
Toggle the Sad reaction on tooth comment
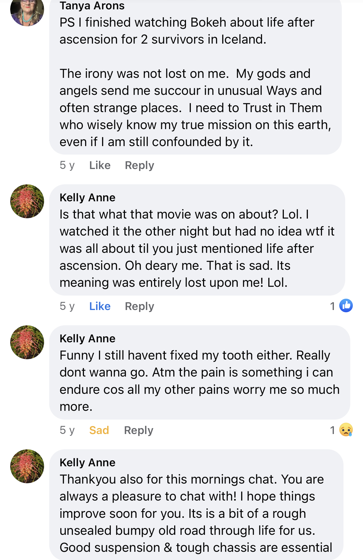pos(99,430)
